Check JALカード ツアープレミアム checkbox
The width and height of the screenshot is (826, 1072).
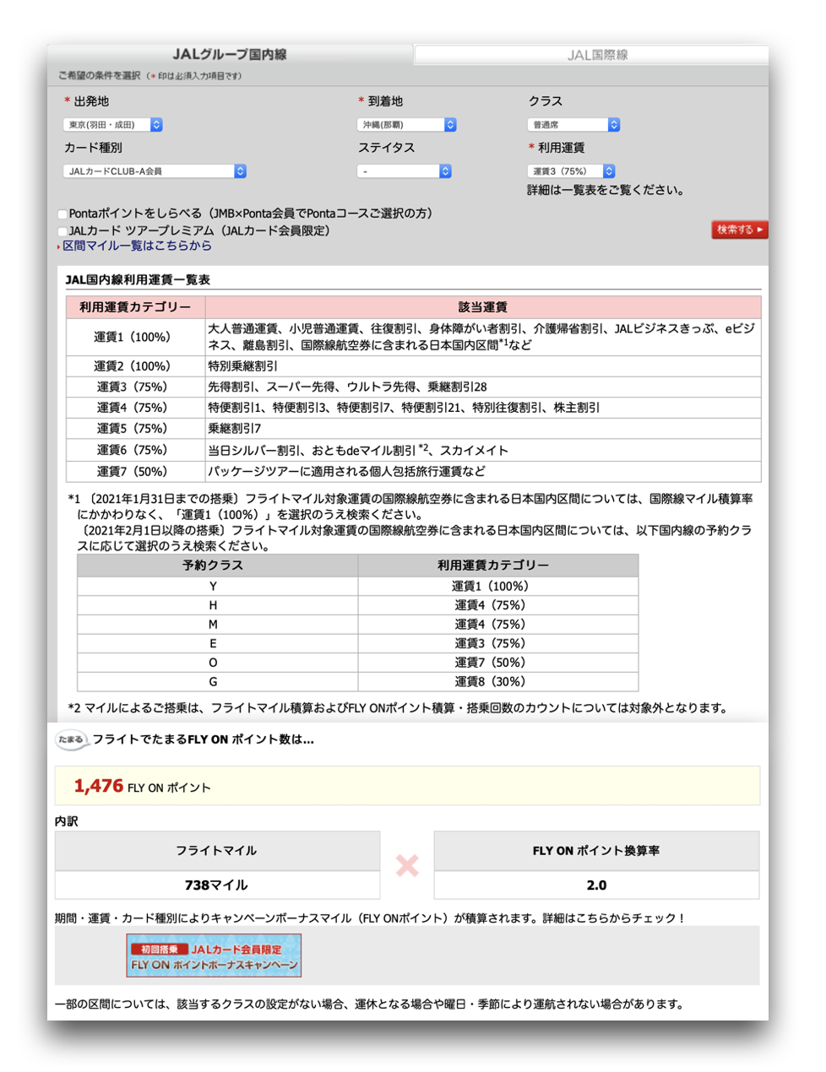pyautogui.click(x=62, y=231)
